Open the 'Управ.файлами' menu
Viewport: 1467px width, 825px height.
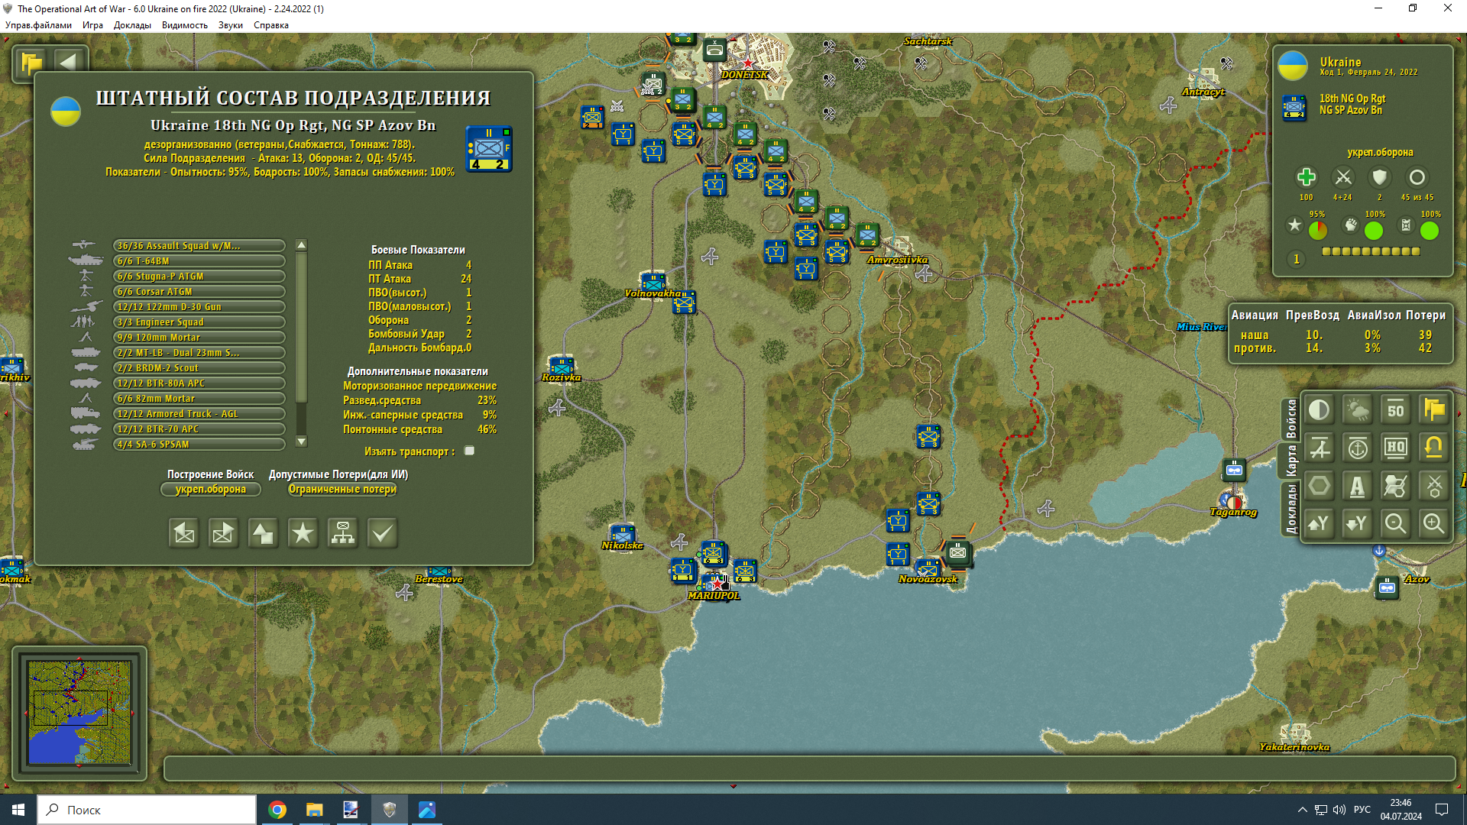pos(39,25)
